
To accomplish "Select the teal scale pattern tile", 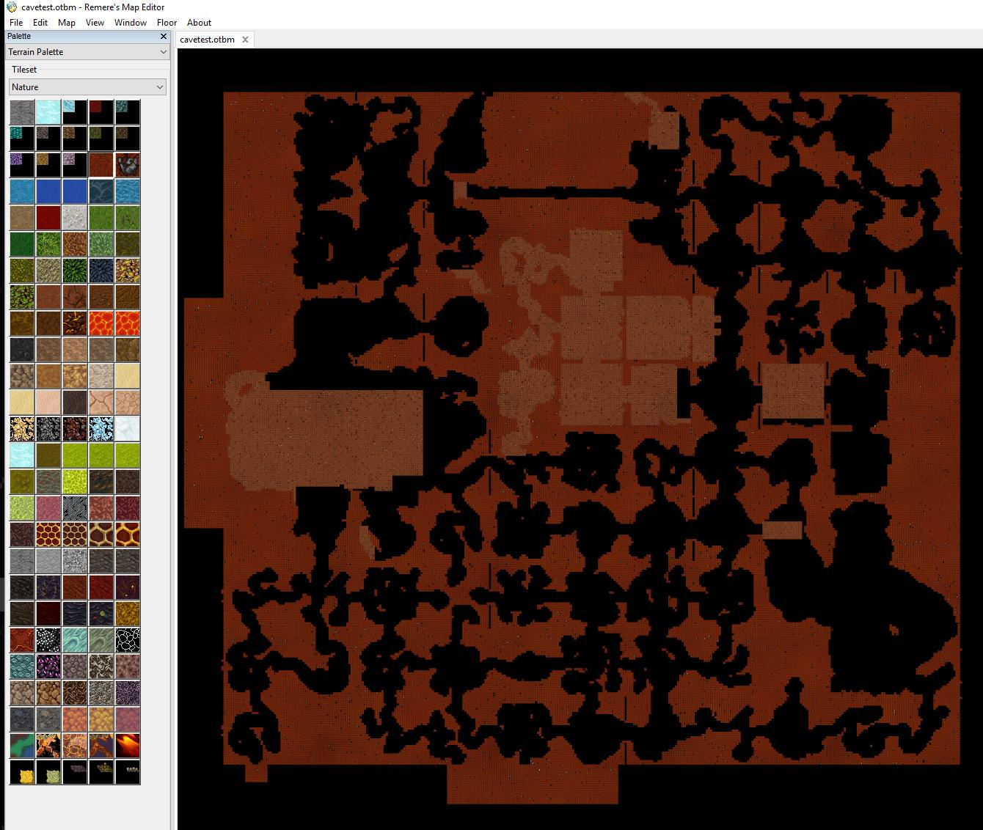I will click(x=22, y=666).
